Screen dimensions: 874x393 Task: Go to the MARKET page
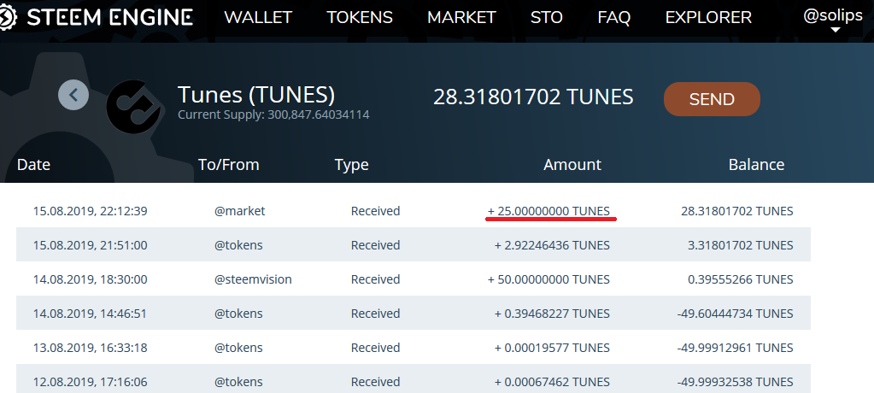point(461,17)
